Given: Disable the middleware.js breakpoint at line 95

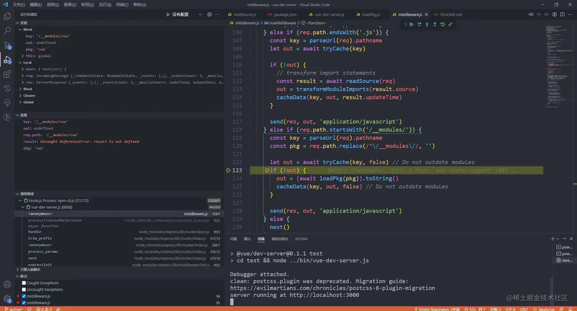Looking at the screenshot, I should pyautogui.click(x=24, y=303).
